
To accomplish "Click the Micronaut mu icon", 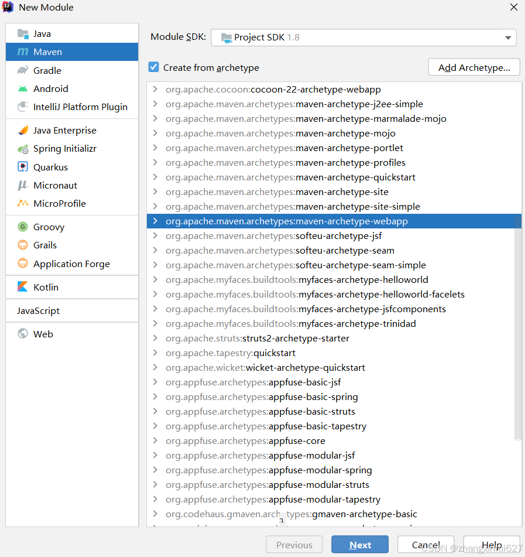I will point(23,185).
